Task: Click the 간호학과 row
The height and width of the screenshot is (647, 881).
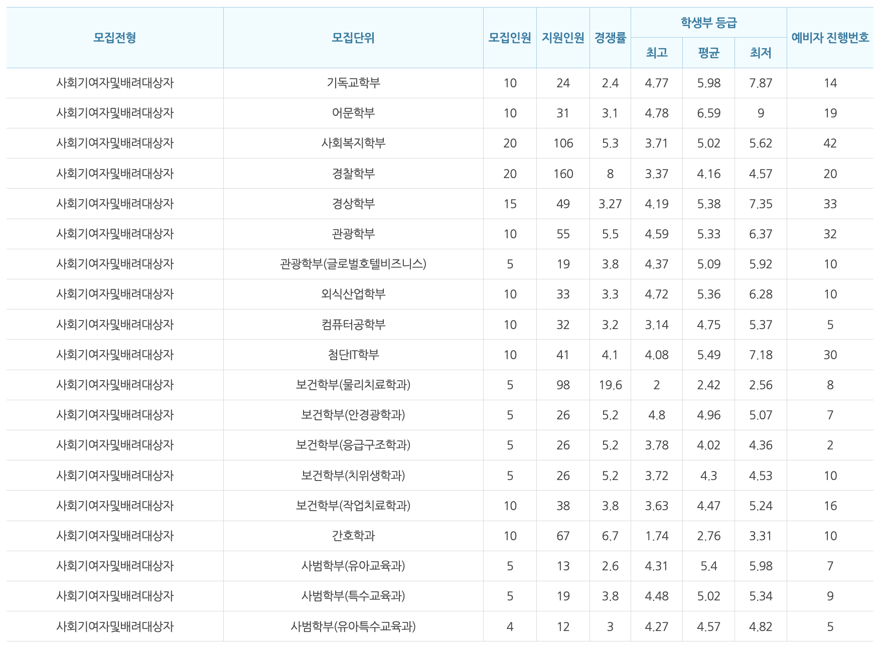Action: pos(352,535)
